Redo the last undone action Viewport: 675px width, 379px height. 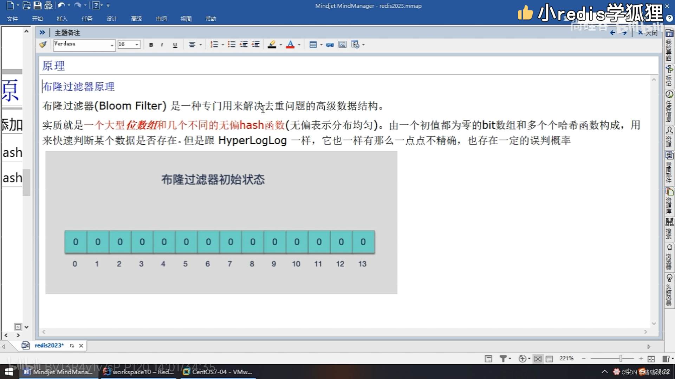[x=78, y=5]
